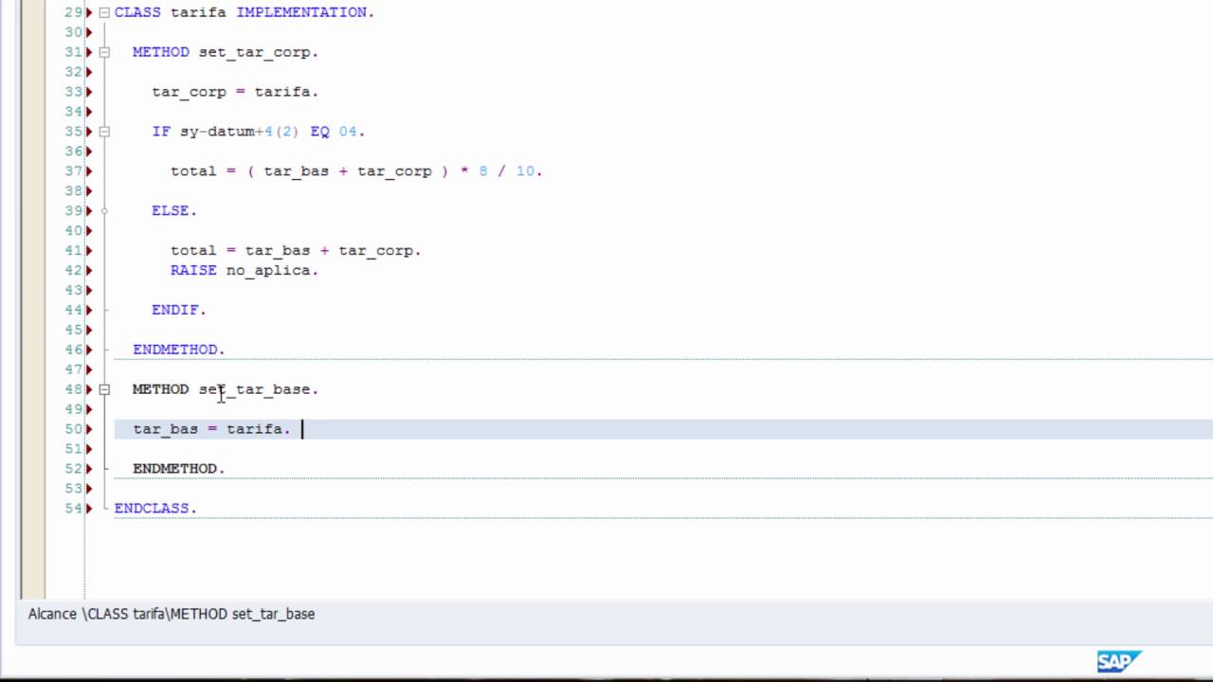
Task: Collapse the CLASS tarifa IMPLEMENTATION block
Action: pos(104,12)
